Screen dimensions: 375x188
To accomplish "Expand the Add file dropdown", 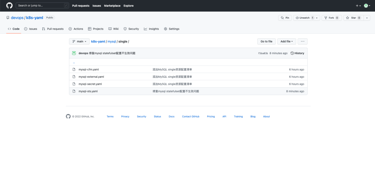I will pos(286,41).
